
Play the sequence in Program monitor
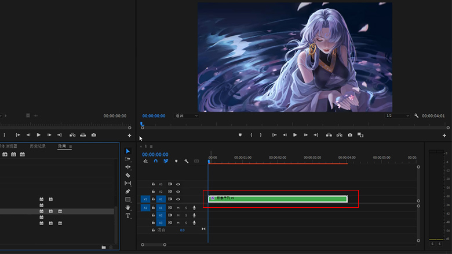(295, 135)
